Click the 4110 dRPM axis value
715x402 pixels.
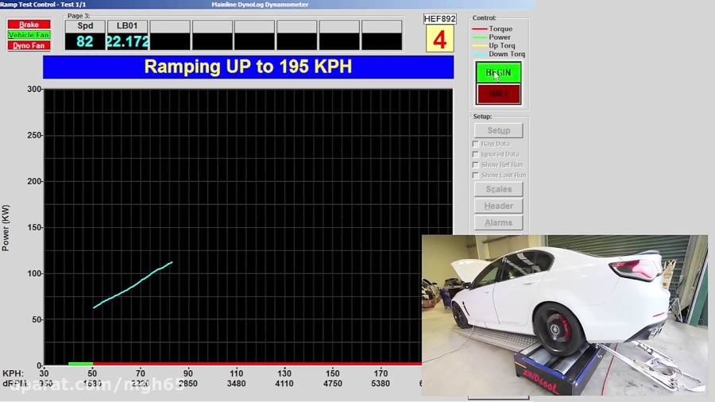[x=284, y=384]
